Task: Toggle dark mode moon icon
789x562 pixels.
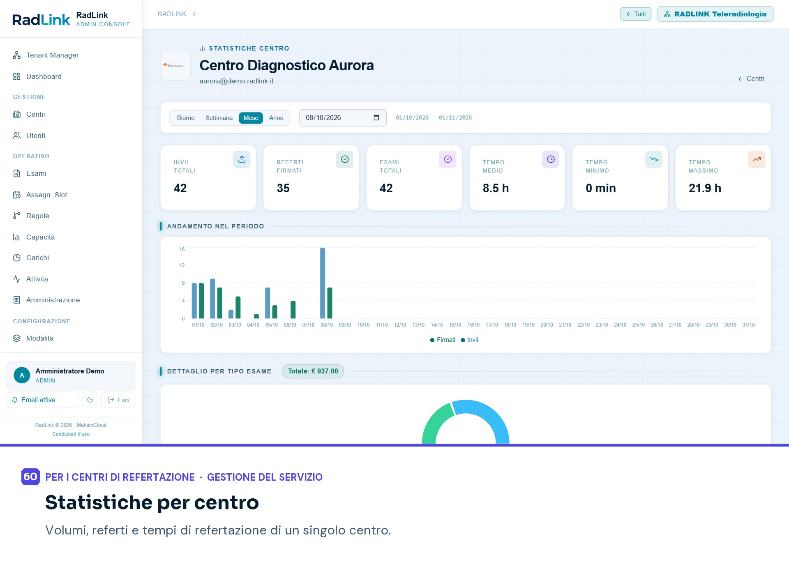Action: coord(90,400)
